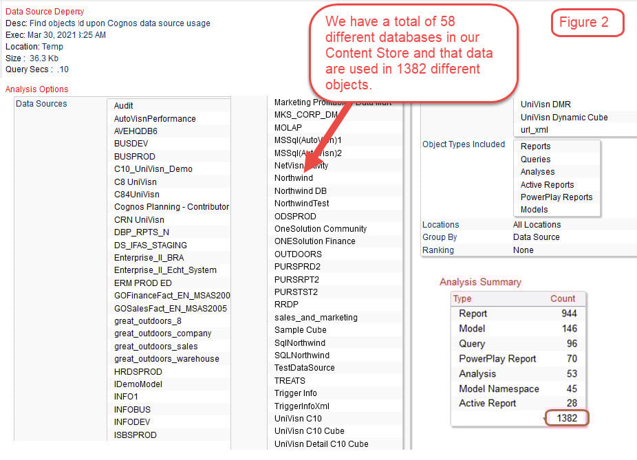
Task: Select the Northwind data source
Action: (294, 178)
